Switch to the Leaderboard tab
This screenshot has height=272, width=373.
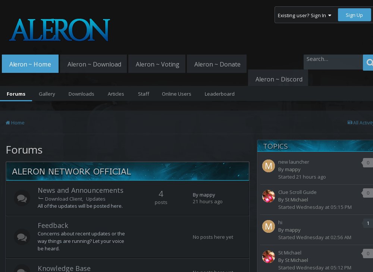tap(220, 94)
